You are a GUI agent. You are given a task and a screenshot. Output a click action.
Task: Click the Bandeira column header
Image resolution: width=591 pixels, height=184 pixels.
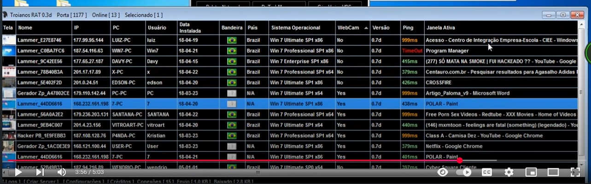pyautogui.click(x=232, y=28)
